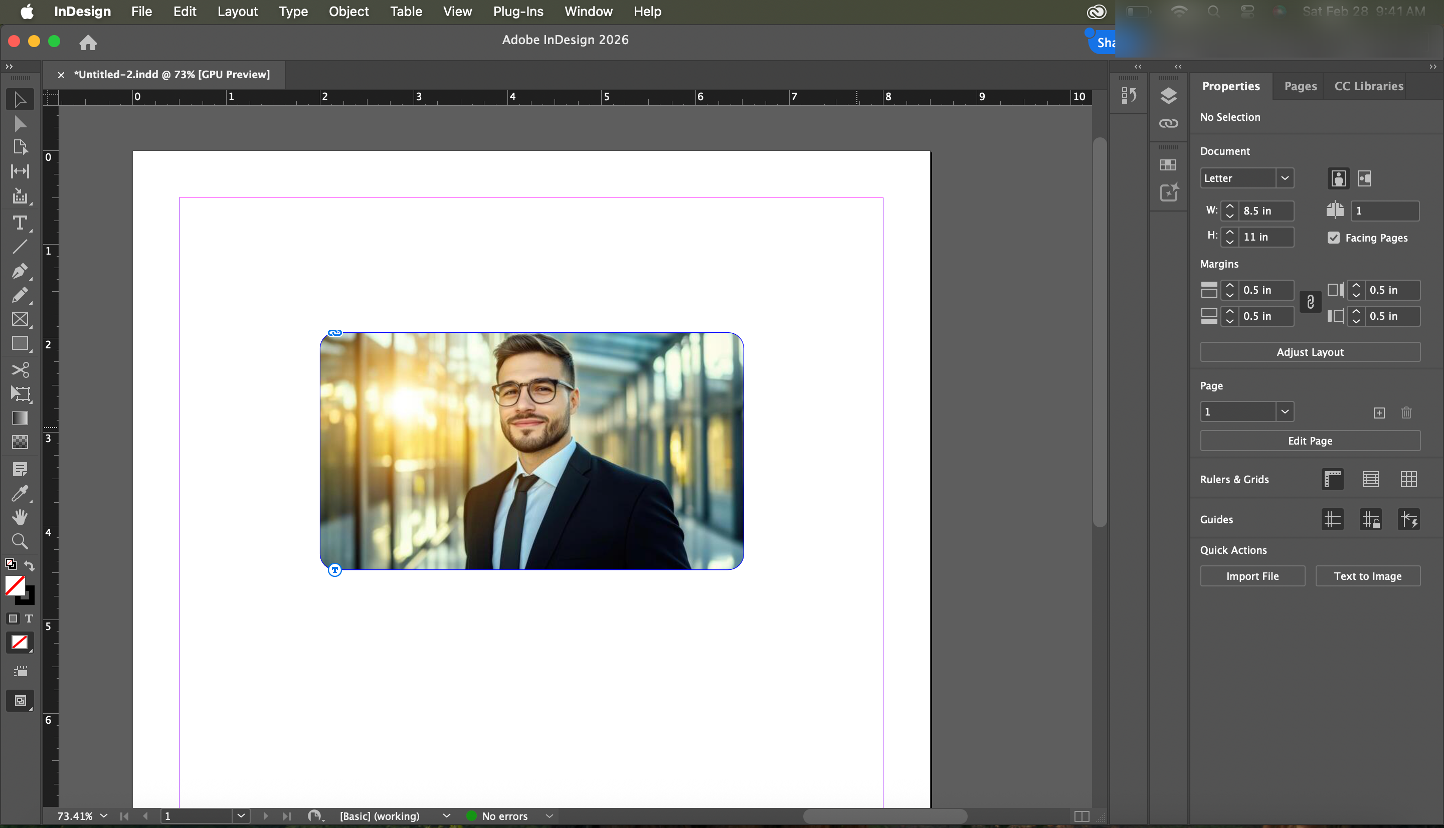1444x828 pixels.
Task: Select the Rectangle Frame tool
Action: (x=20, y=319)
